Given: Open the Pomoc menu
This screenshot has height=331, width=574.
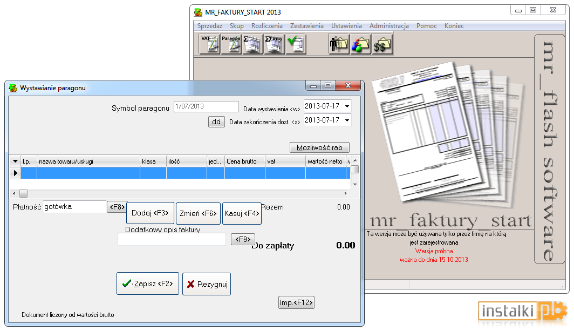Looking at the screenshot, I should (427, 26).
